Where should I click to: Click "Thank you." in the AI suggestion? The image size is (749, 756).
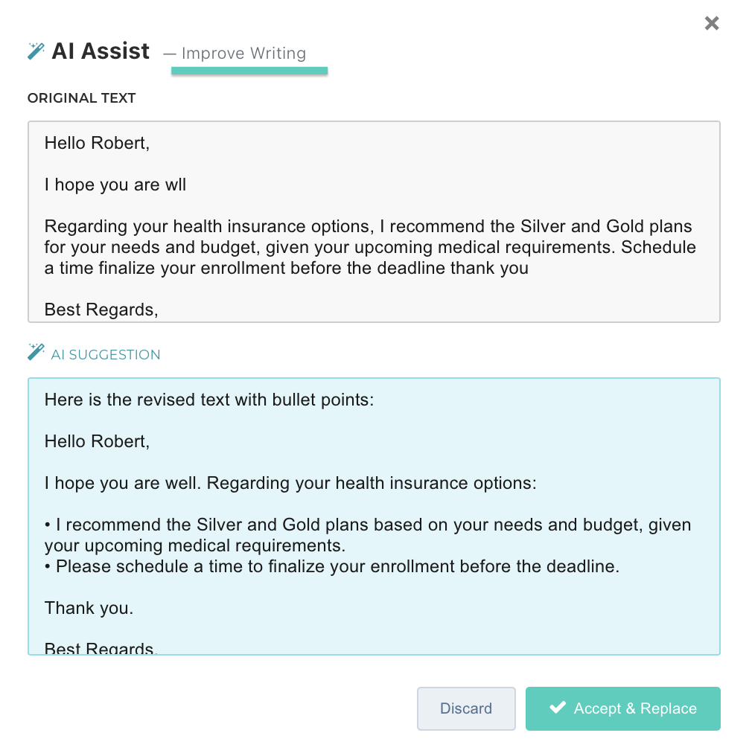pyautogui.click(x=89, y=608)
